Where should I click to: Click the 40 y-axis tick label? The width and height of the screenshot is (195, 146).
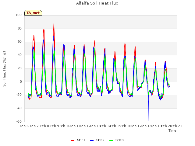(x=19, y=55)
